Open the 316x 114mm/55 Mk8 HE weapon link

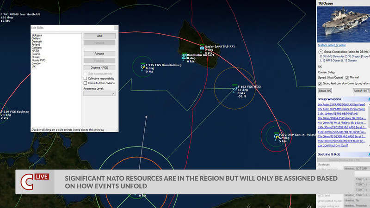[338, 114]
